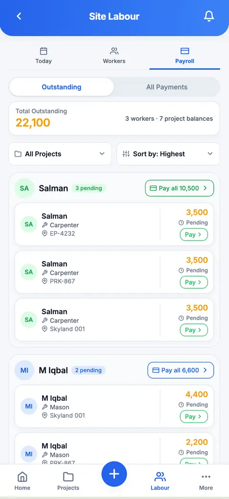This screenshot has height=499, width=229.
Task: Open notifications bell icon
Action: tap(209, 16)
